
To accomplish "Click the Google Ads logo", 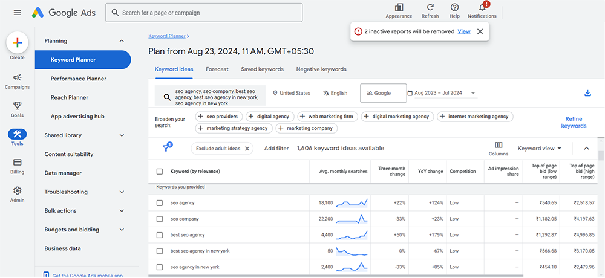I will pyautogui.click(x=64, y=13).
